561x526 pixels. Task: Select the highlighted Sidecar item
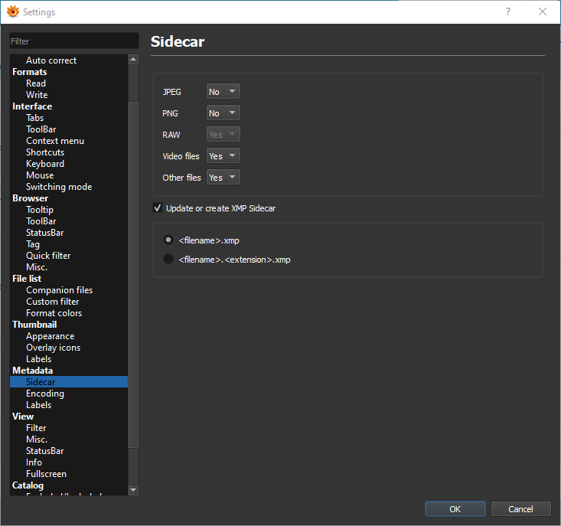(x=69, y=382)
